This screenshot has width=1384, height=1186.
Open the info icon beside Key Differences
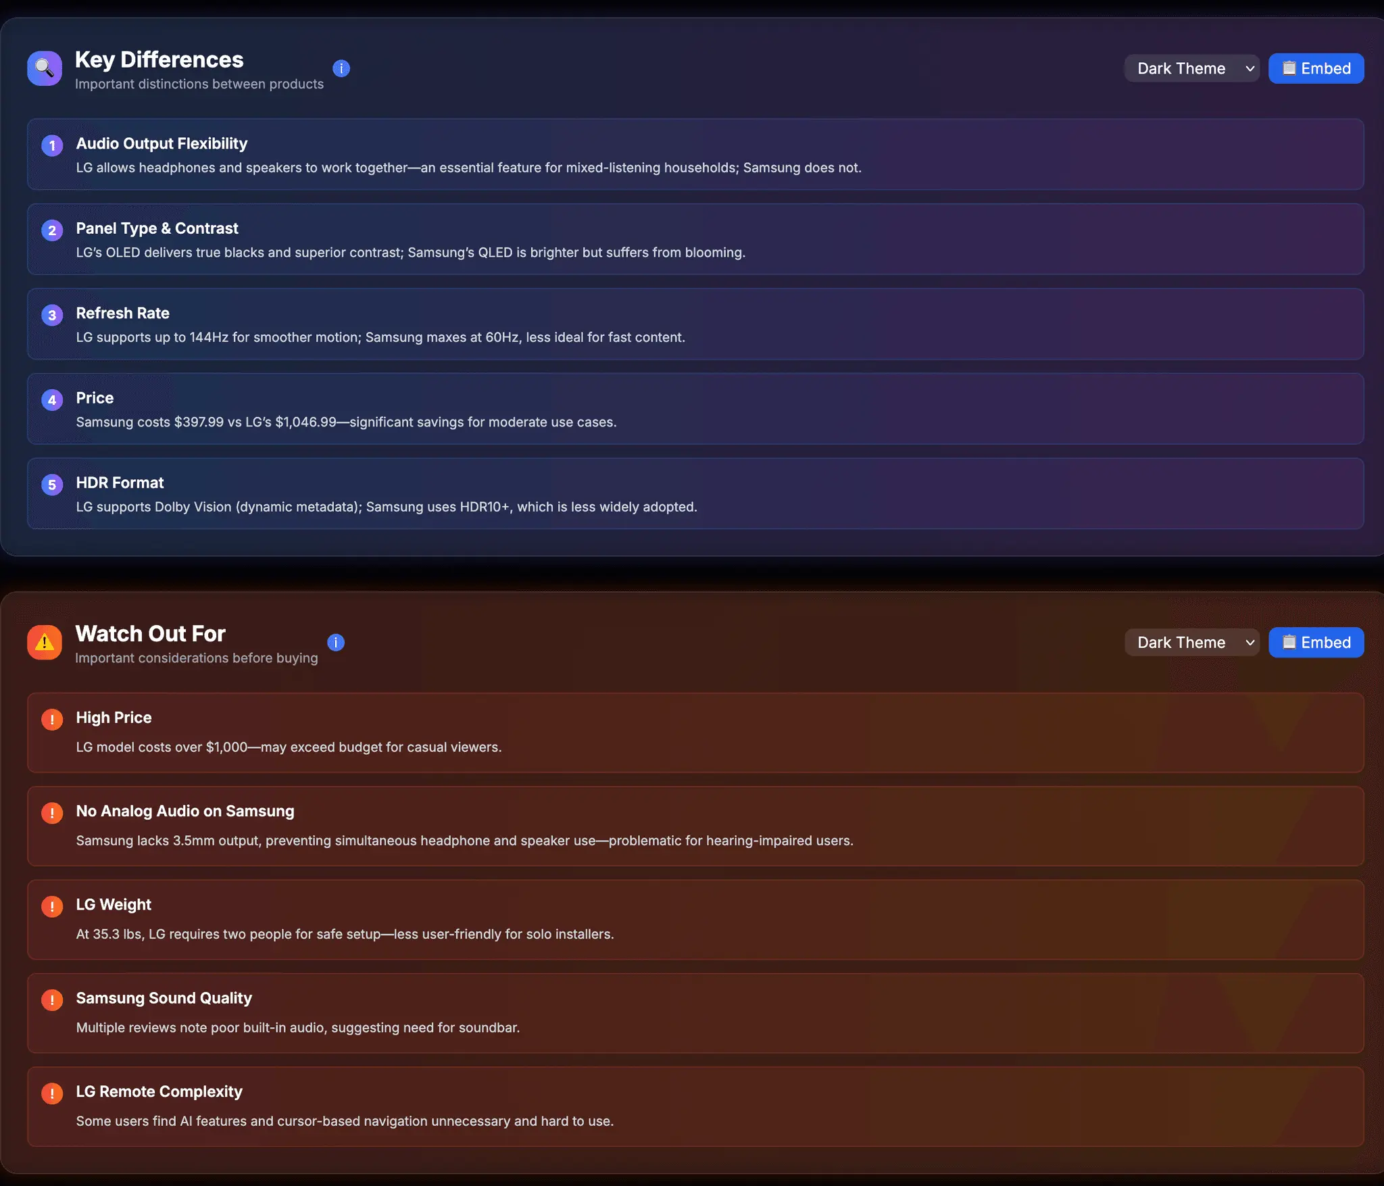tap(341, 68)
